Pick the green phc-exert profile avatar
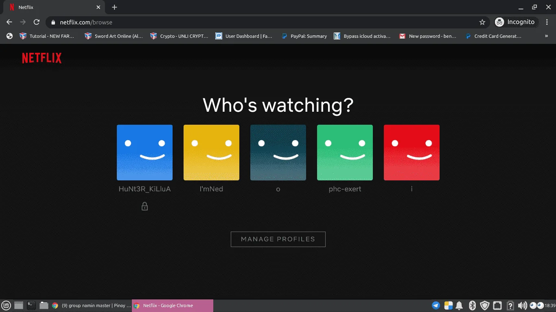The image size is (556, 312). tap(345, 152)
